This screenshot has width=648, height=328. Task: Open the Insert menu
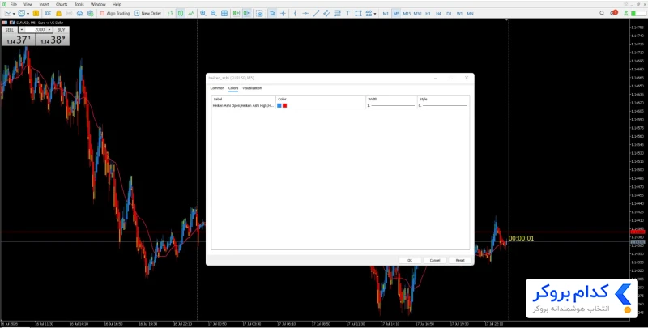[x=45, y=4]
